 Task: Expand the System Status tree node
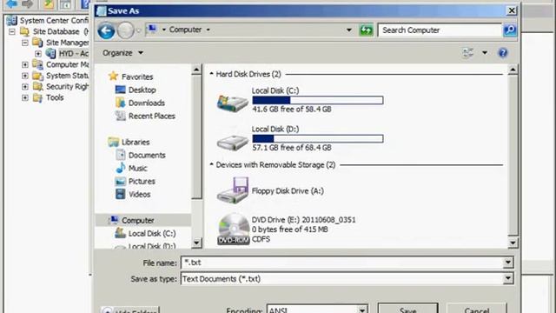pyautogui.click(x=25, y=76)
